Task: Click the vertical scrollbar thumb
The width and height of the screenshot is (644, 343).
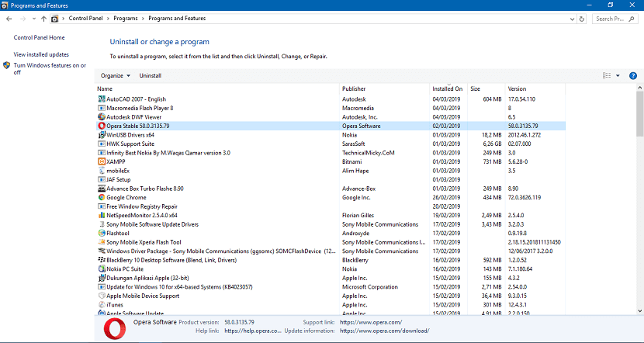Action: click(x=639, y=113)
